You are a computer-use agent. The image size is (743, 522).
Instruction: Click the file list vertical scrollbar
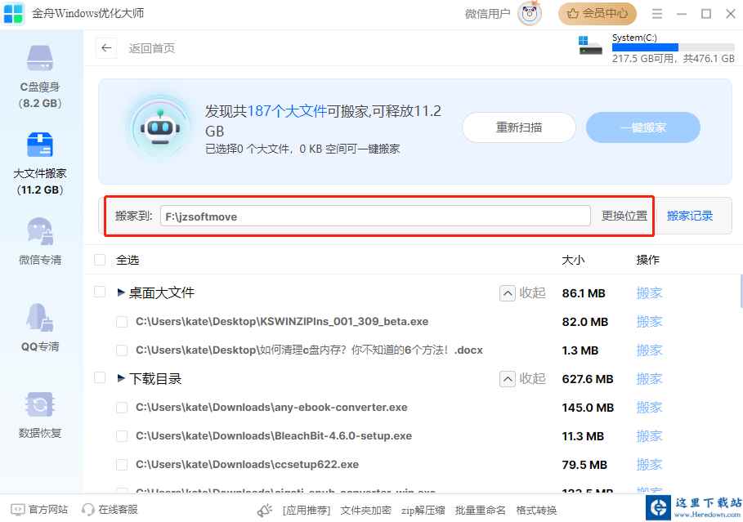pos(741,291)
